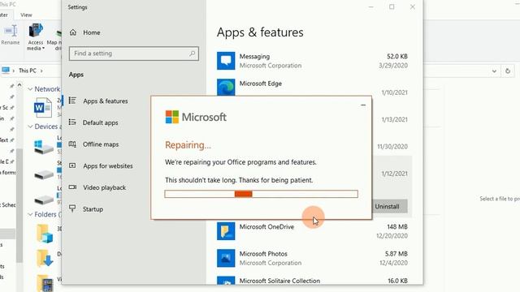
Task: Select the Microsoft Photos app icon
Action: click(226, 258)
